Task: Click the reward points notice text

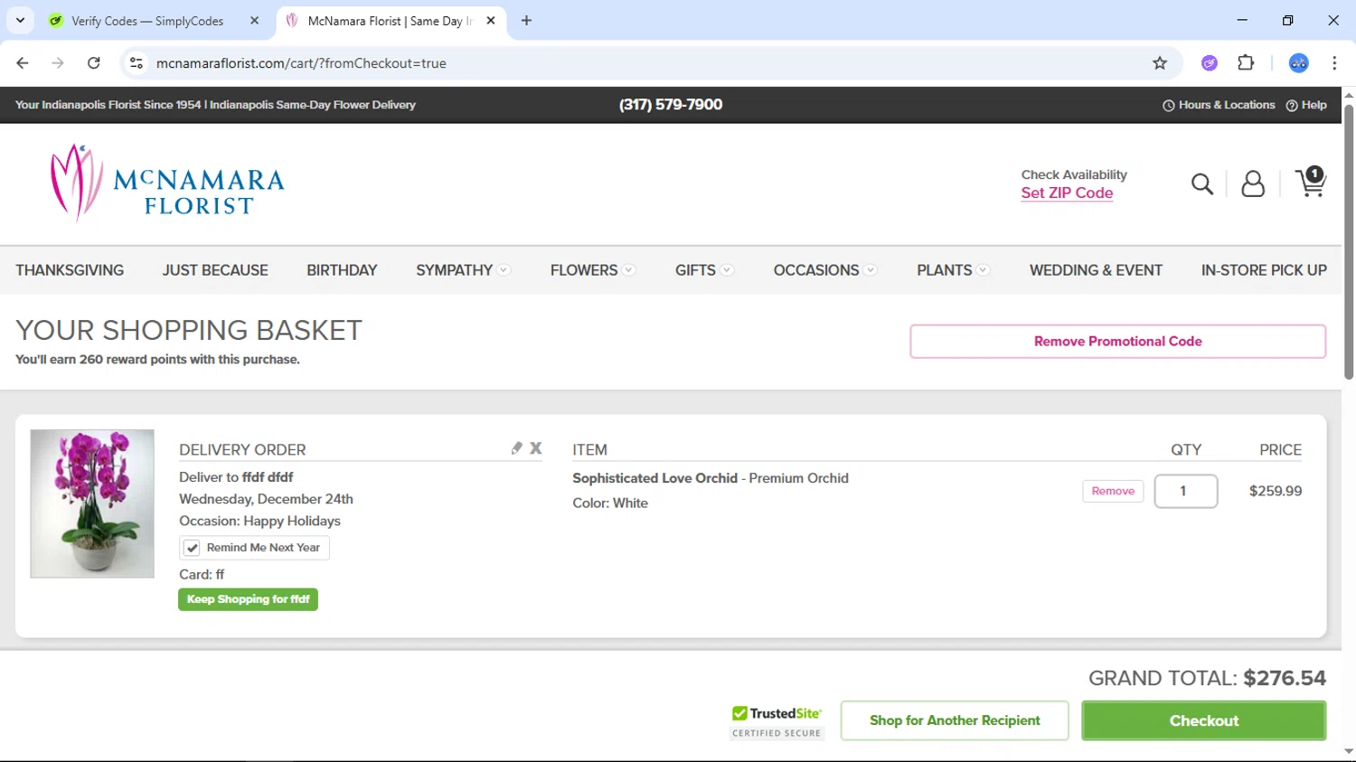Action: tap(157, 360)
